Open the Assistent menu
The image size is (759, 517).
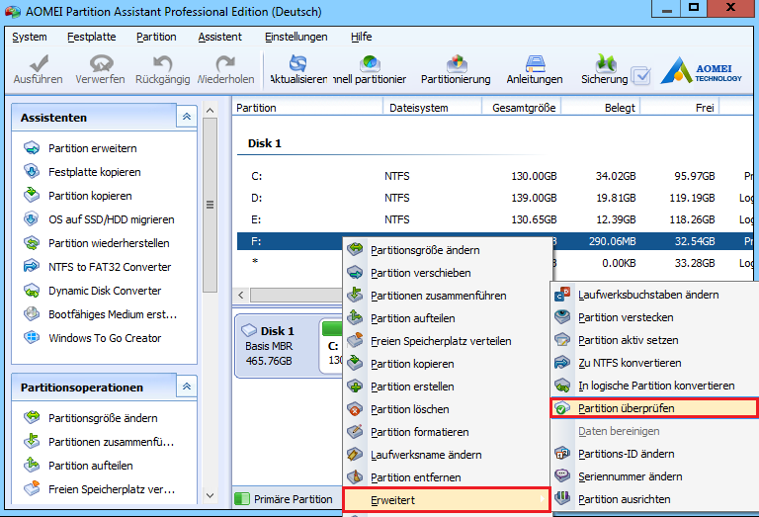click(x=219, y=37)
